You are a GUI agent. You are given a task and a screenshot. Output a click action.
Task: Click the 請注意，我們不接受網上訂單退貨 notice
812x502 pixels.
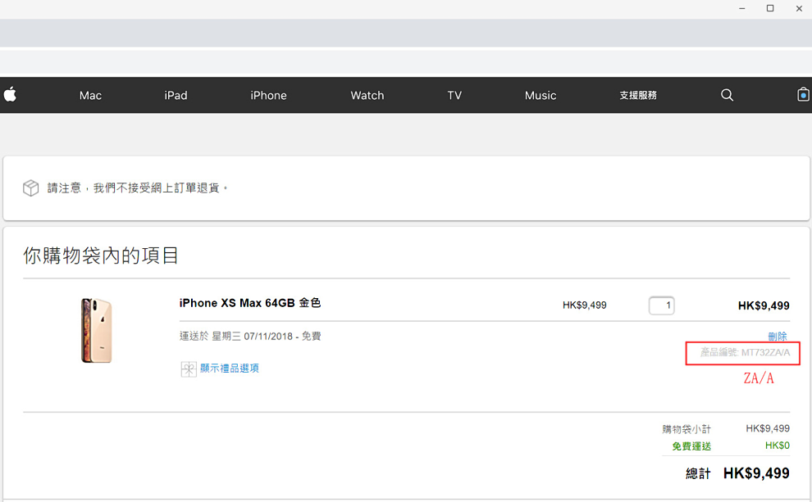(137, 188)
